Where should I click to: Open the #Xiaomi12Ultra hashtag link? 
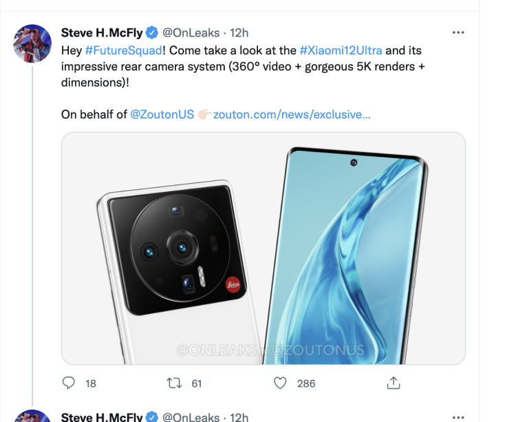[341, 50]
